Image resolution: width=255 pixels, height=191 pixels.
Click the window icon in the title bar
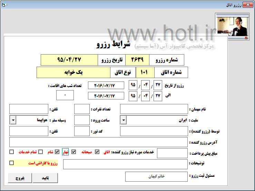4,4
